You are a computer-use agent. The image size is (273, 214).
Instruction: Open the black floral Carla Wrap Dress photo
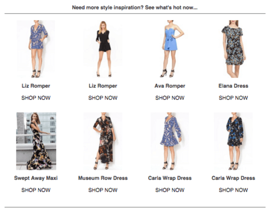pos(233,141)
